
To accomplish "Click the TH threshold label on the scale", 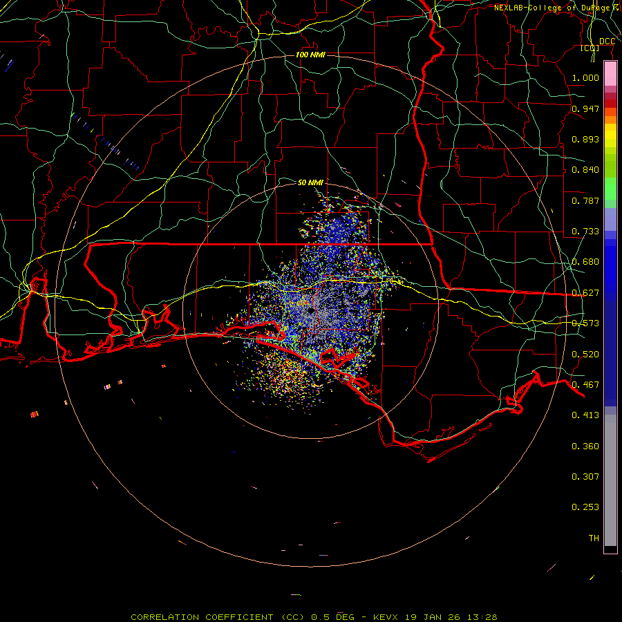I will (594, 538).
